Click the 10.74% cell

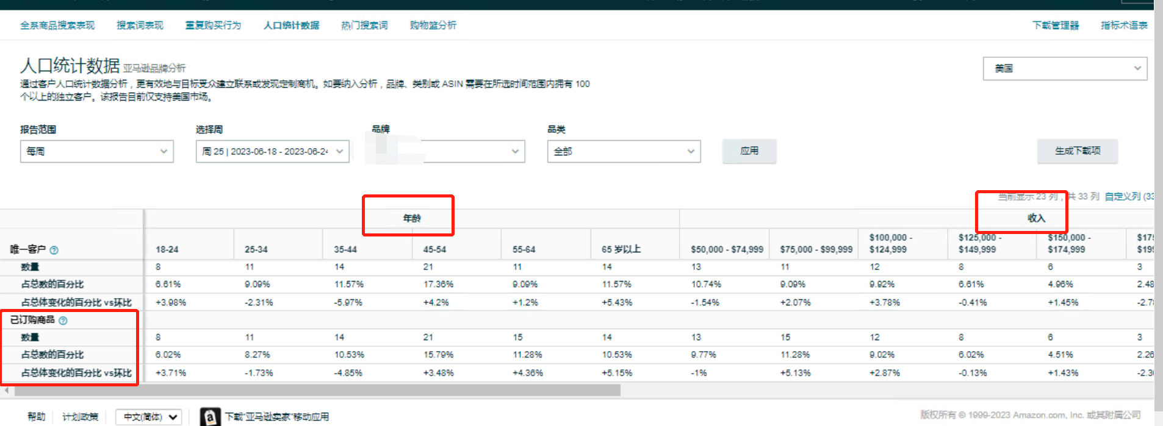[x=706, y=285]
